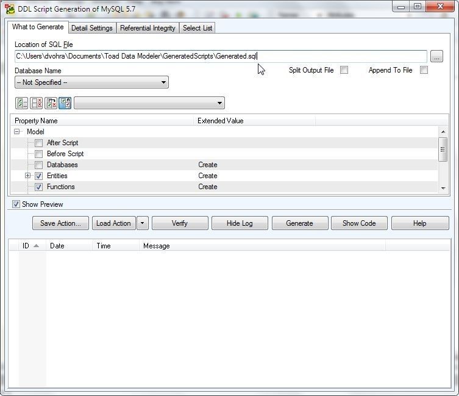Click the Property Name column header

coord(102,121)
